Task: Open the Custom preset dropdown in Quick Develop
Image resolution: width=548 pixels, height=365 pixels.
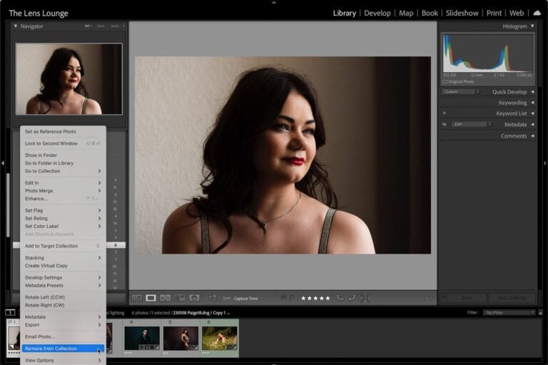Action: (x=461, y=92)
